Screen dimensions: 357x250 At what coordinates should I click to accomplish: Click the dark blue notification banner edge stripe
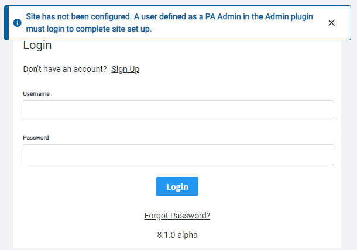pyautogui.click(x=6, y=23)
